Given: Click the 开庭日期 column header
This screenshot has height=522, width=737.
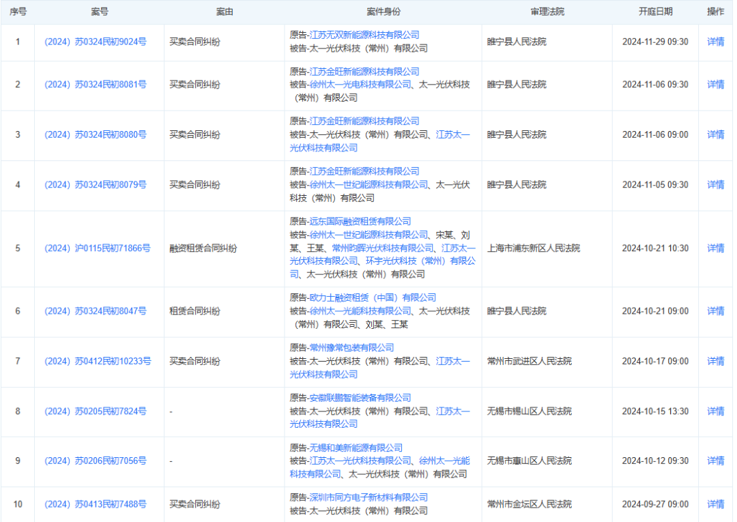Looking at the screenshot, I should [655, 12].
